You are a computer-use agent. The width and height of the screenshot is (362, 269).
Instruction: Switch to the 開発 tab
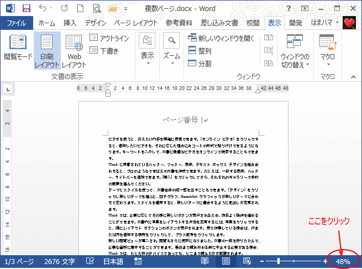[296, 23]
